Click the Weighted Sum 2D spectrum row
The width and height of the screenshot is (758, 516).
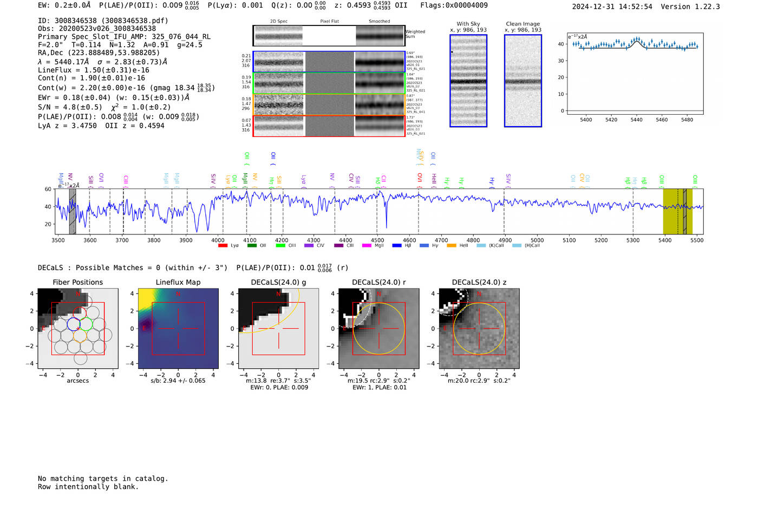(x=329, y=36)
